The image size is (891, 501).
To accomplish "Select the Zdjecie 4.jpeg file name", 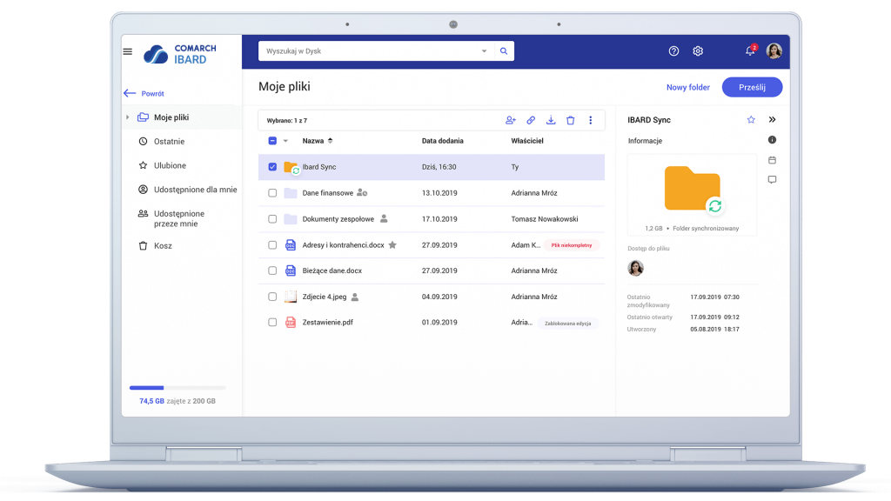I will coord(325,297).
